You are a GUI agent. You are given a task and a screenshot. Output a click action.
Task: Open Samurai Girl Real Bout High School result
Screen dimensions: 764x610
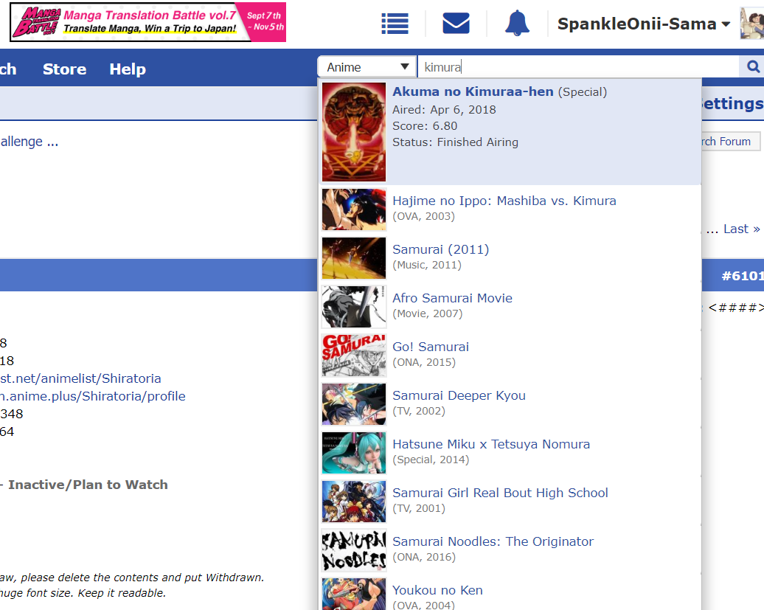[510, 502]
